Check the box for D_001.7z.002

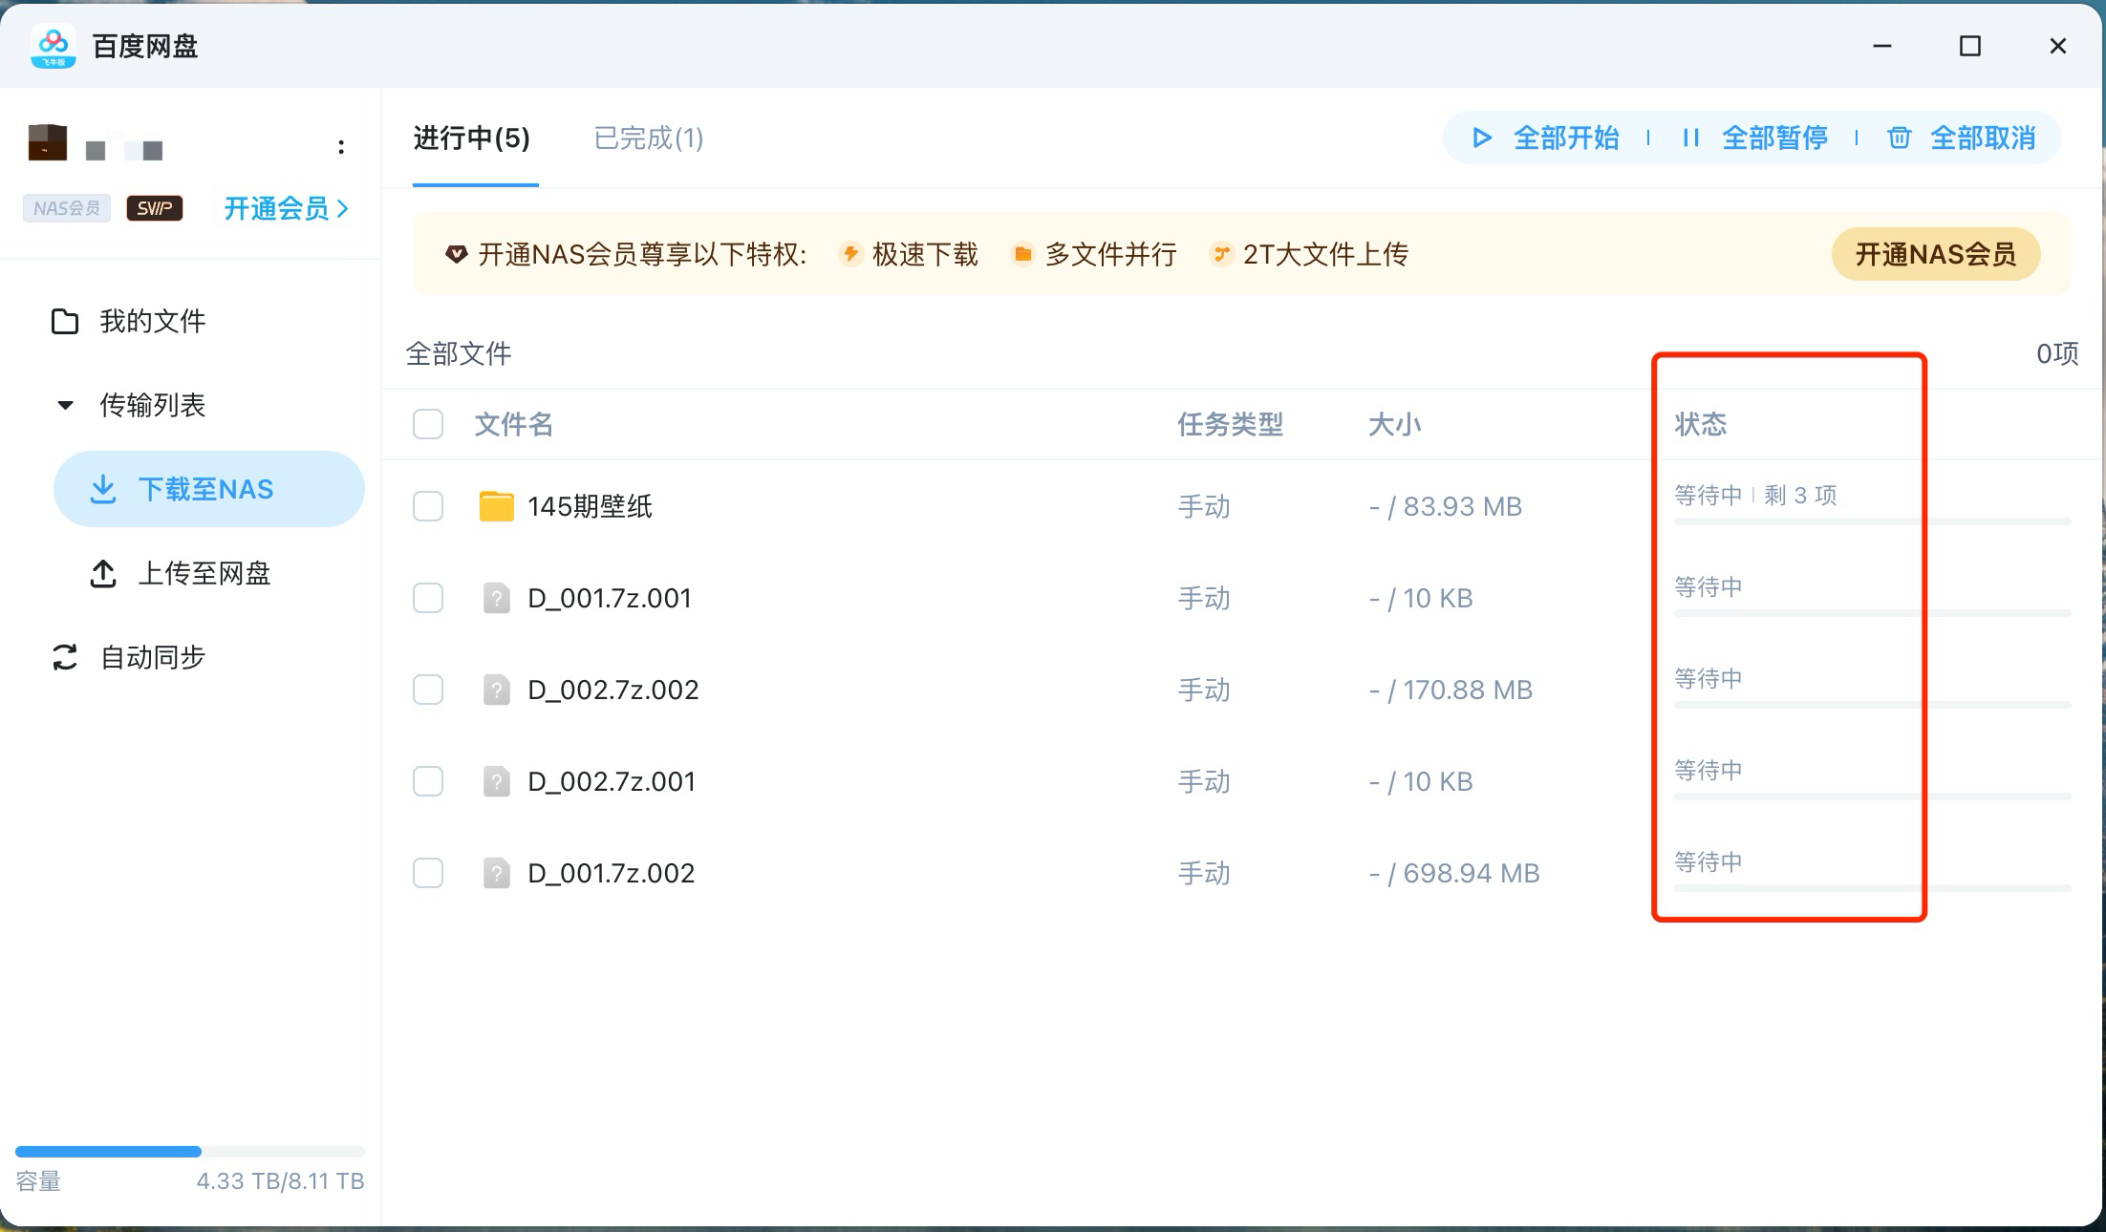click(x=428, y=873)
